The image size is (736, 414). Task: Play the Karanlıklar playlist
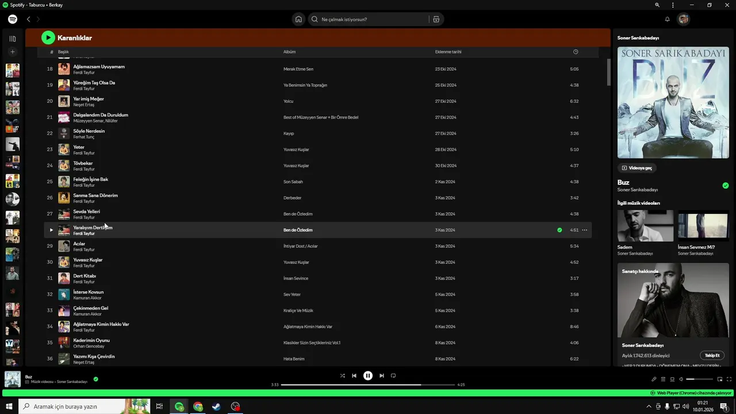pos(48,38)
